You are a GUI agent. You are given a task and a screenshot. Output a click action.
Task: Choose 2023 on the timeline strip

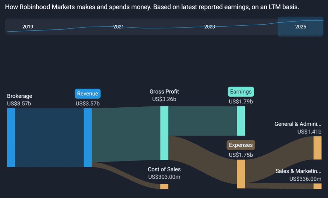[210, 27]
